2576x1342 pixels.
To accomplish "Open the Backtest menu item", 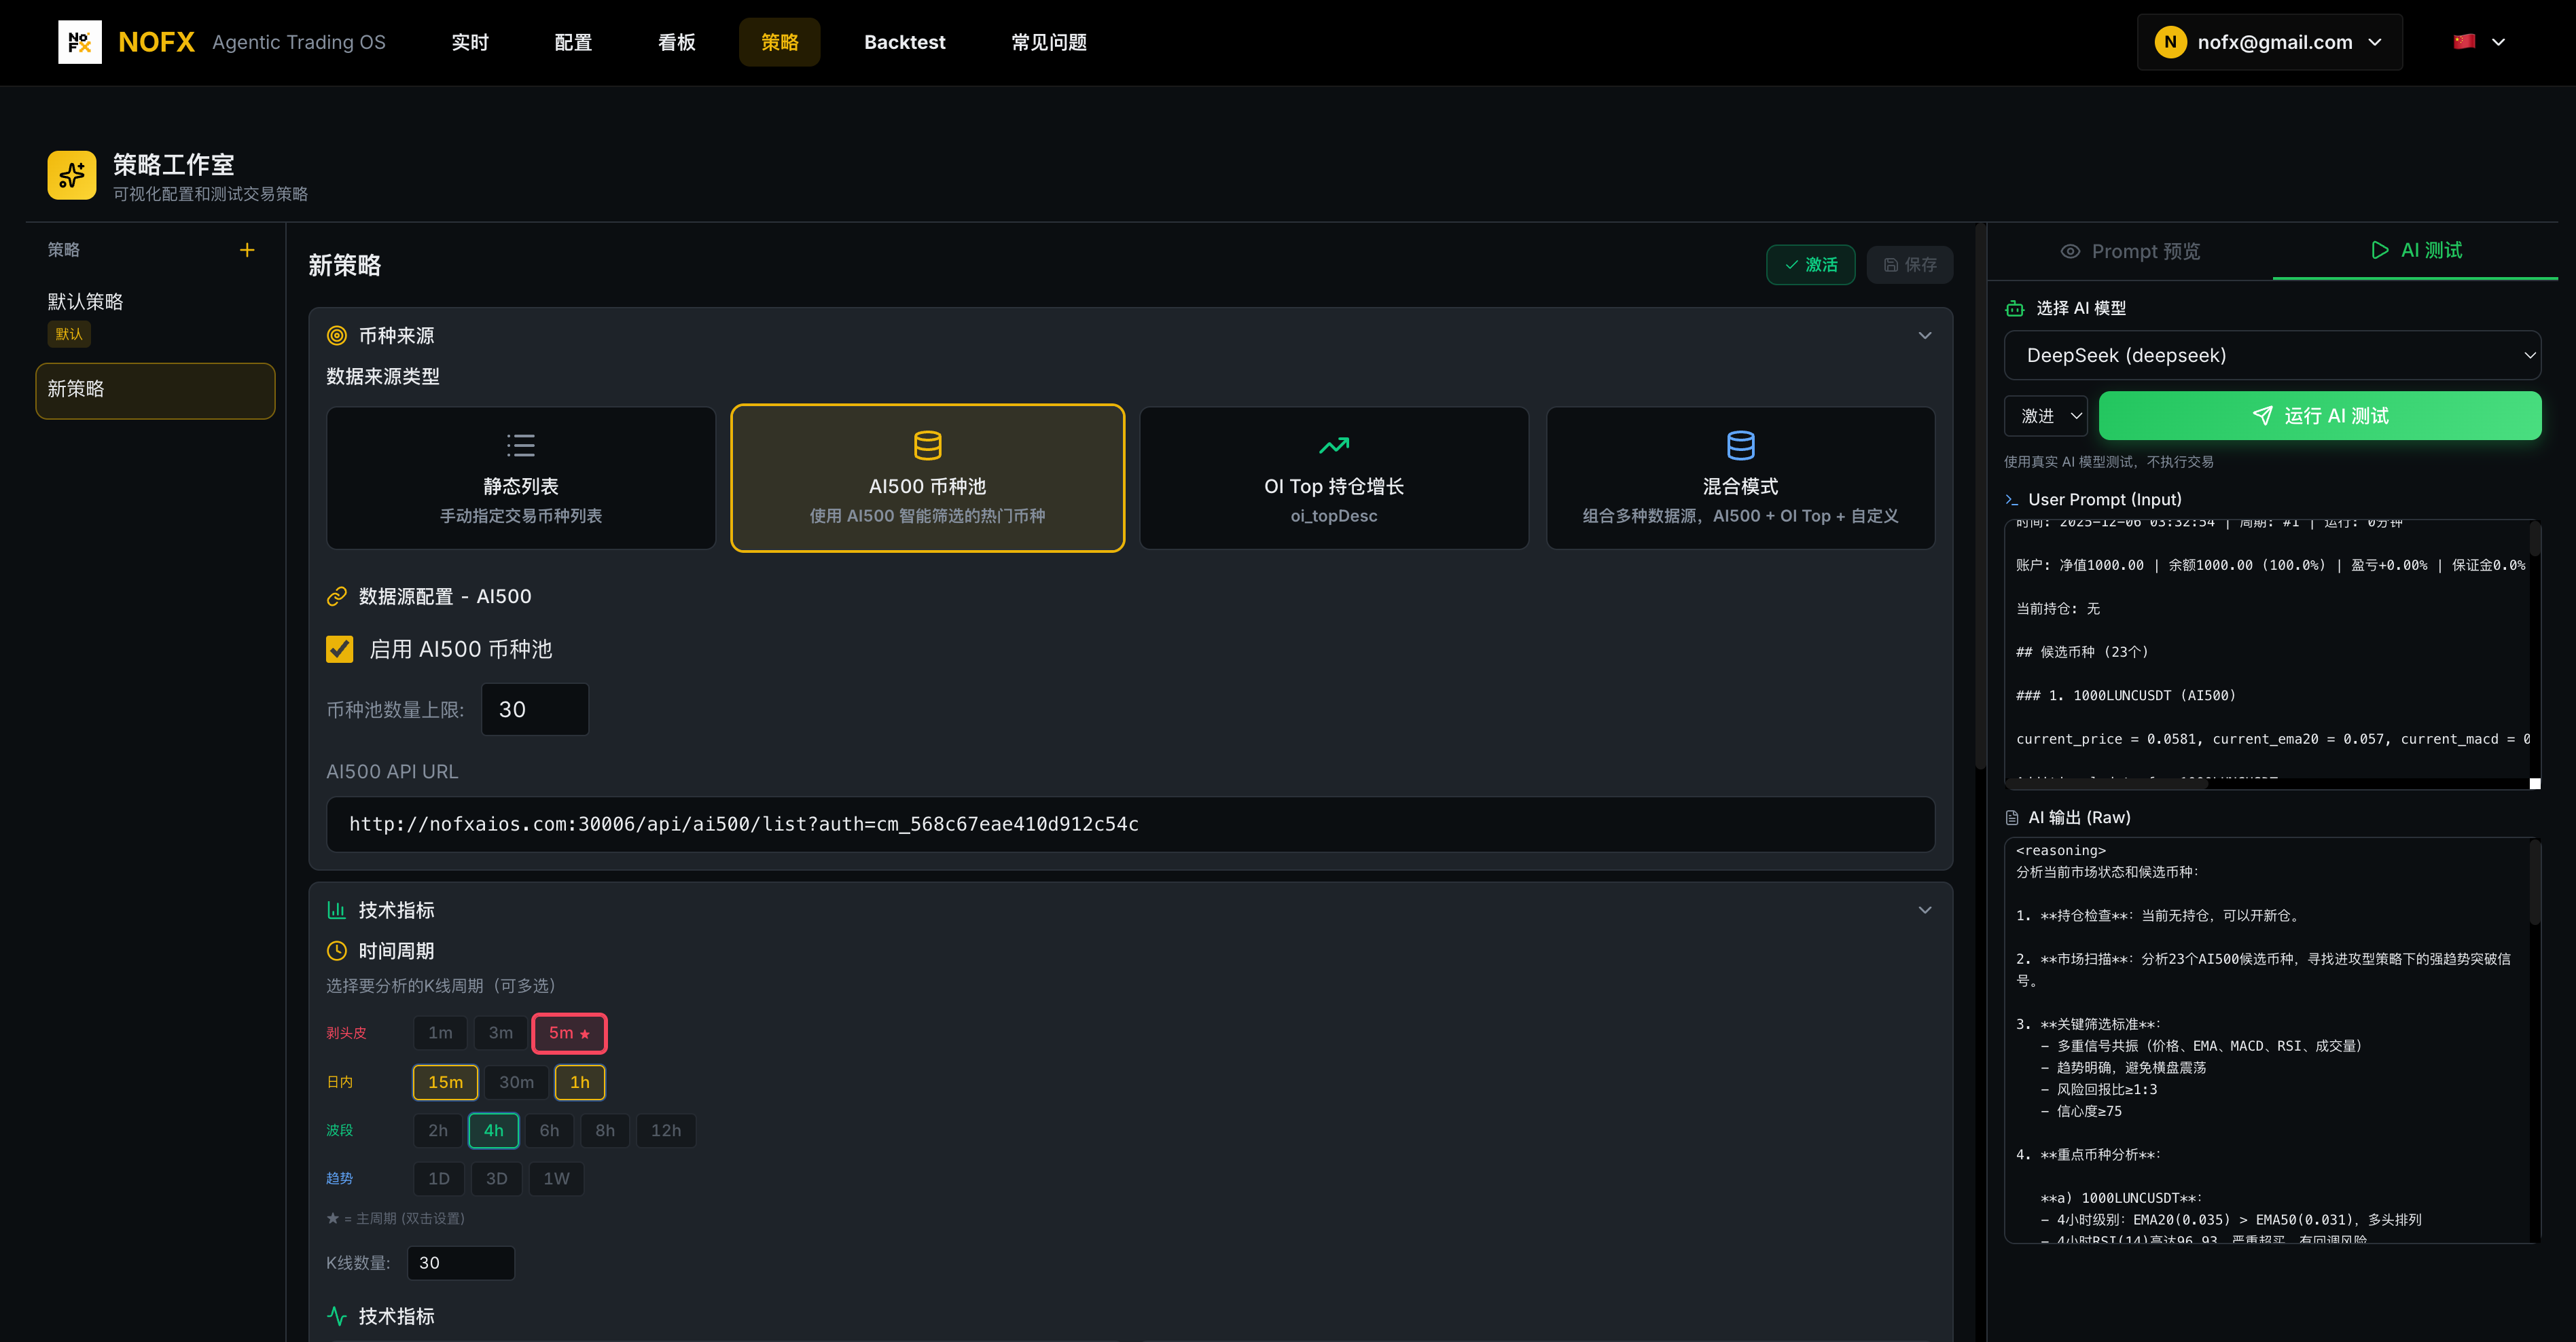I will [x=904, y=42].
